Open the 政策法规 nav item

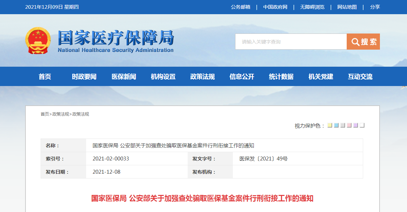(x=203, y=76)
